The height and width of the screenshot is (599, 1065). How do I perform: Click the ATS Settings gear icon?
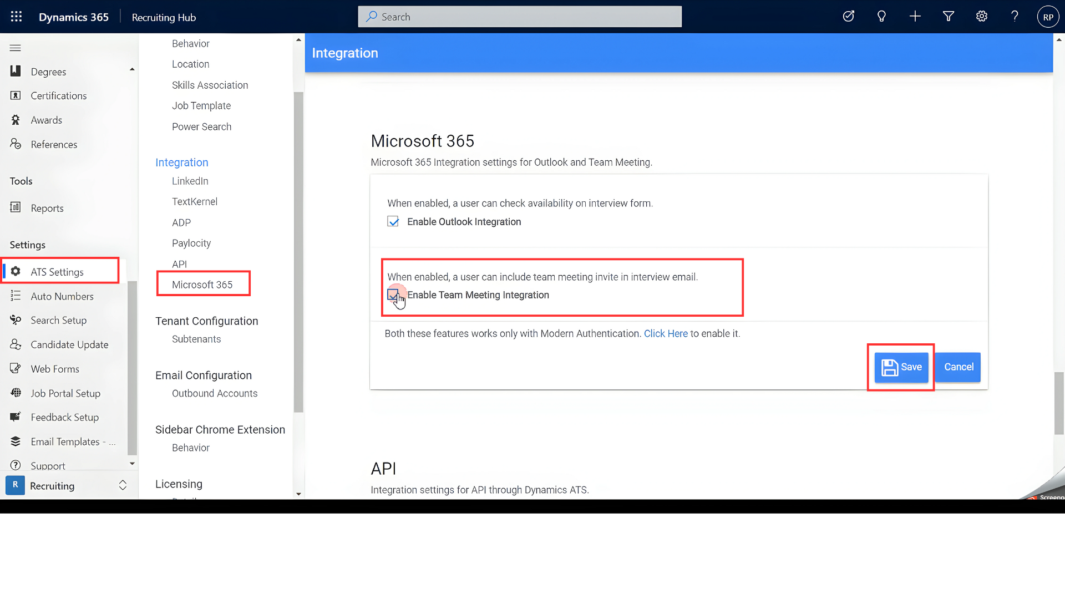tap(16, 271)
